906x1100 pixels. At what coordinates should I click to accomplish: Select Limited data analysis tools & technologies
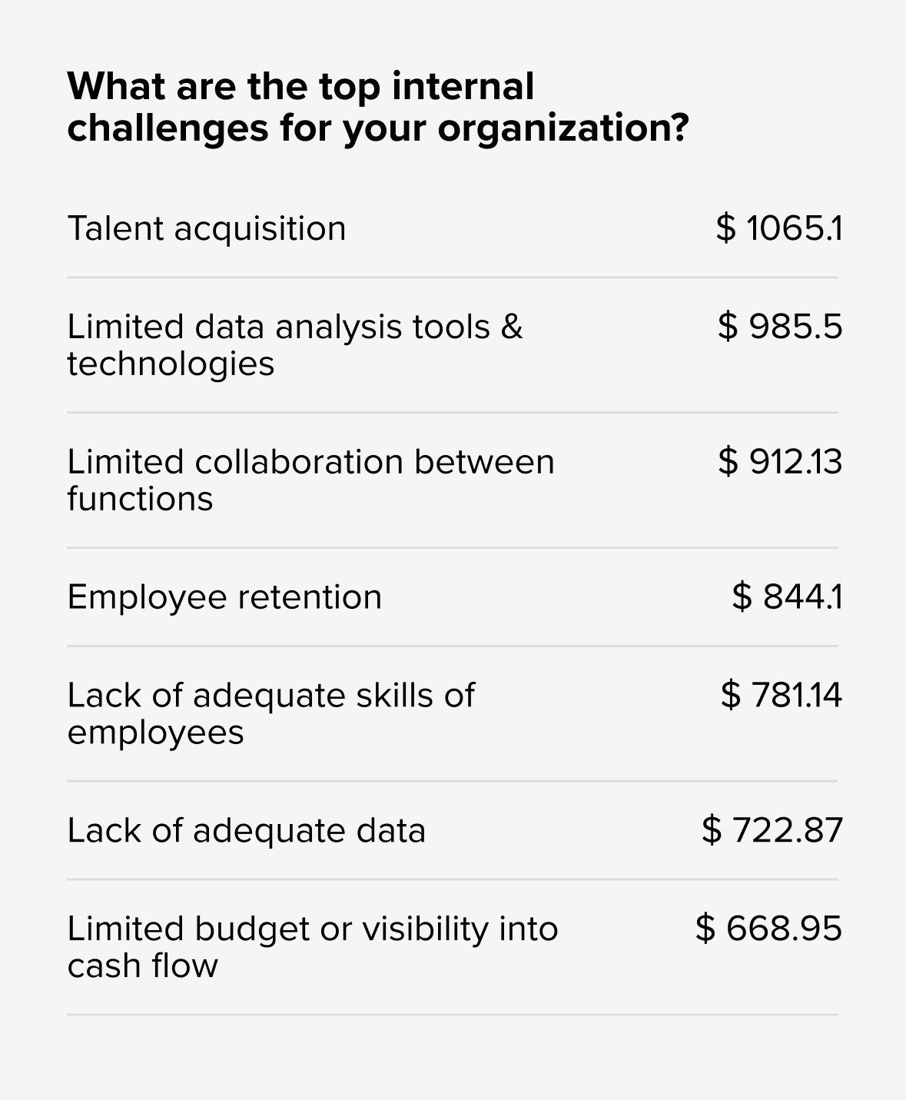(x=294, y=344)
